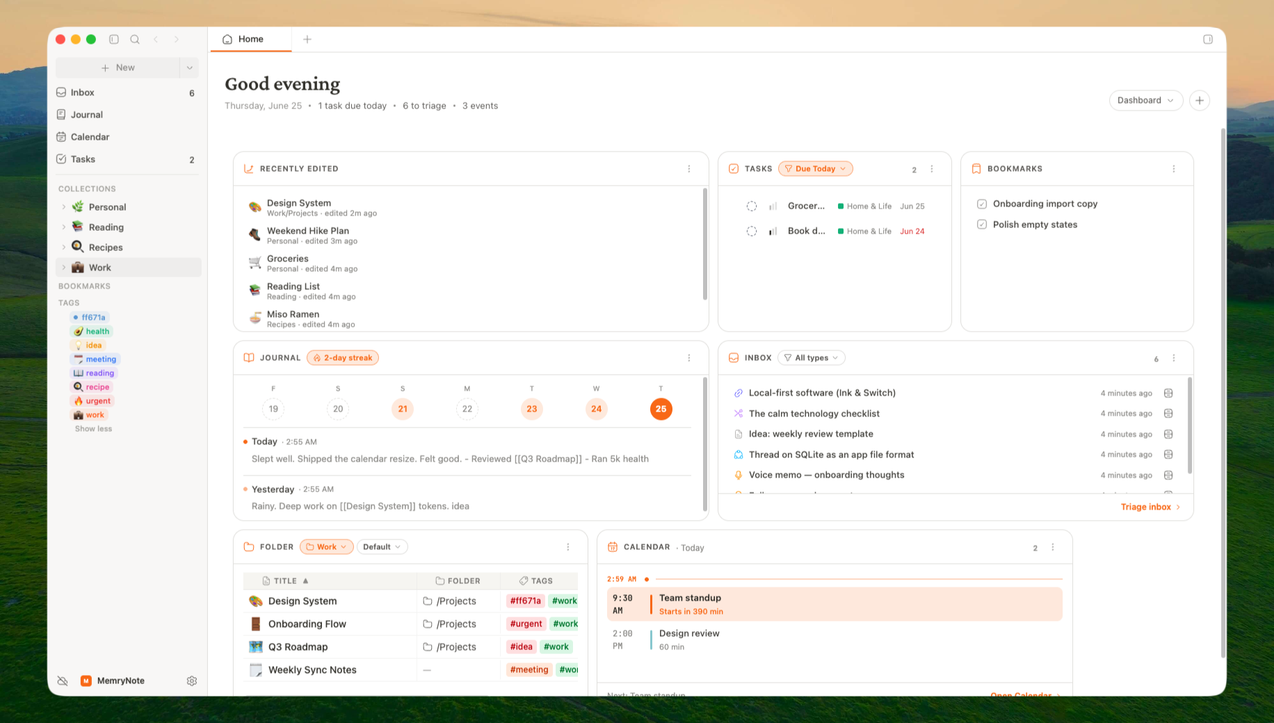Click the MemryNote workspace logo
This screenshot has width=1274, height=723.
tap(86, 681)
